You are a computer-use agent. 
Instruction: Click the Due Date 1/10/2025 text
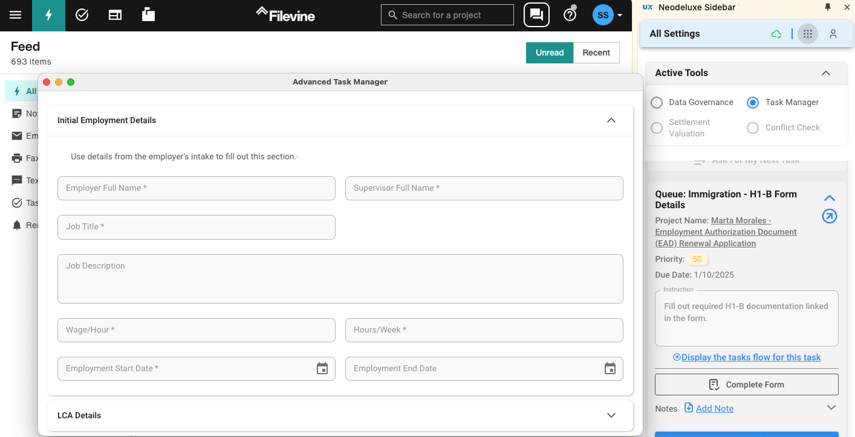point(695,275)
